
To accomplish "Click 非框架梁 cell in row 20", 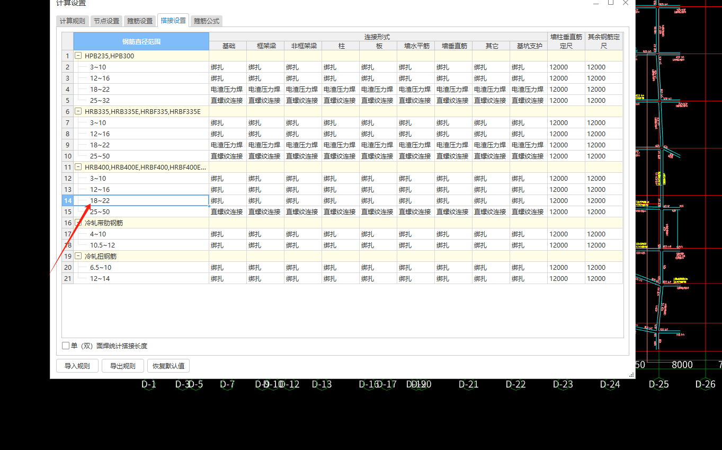I will (303, 267).
